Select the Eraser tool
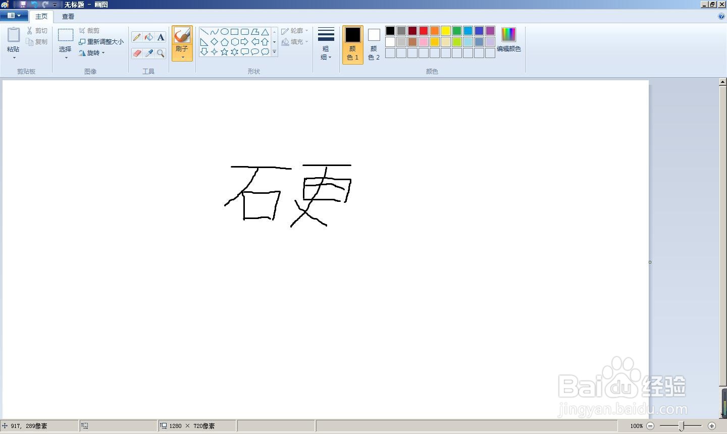 point(137,53)
